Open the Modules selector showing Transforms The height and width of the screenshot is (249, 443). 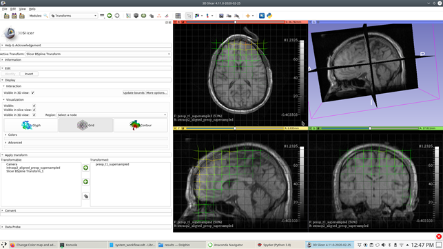(74, 16)
